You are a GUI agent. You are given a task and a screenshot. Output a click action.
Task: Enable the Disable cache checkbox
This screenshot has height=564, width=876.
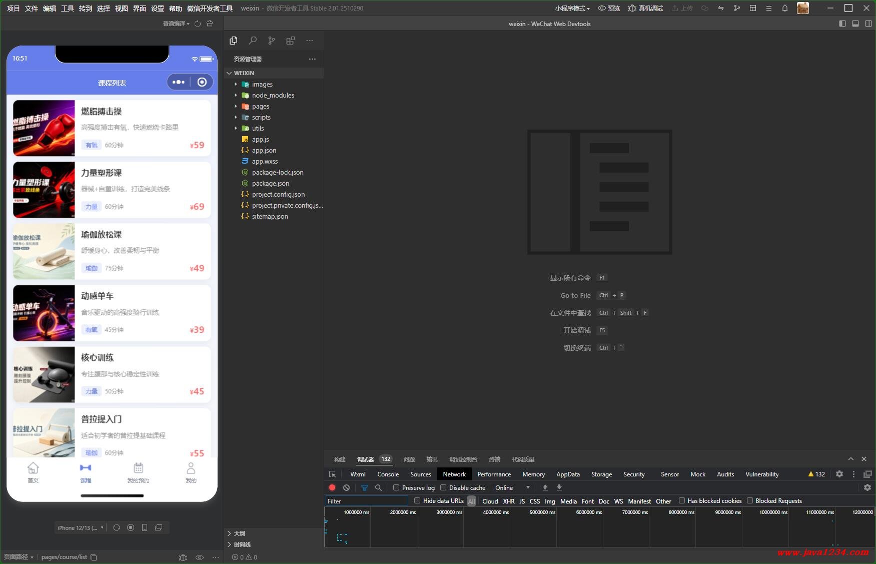(x=443, y=487)
